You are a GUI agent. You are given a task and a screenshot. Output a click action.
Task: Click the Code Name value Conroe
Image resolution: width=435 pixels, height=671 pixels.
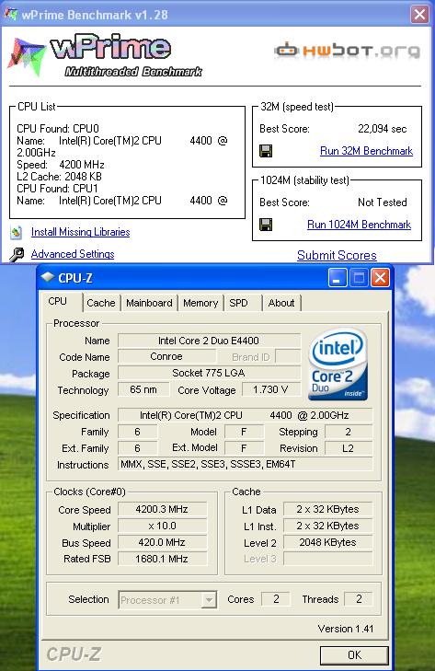[x=166, y=356]
